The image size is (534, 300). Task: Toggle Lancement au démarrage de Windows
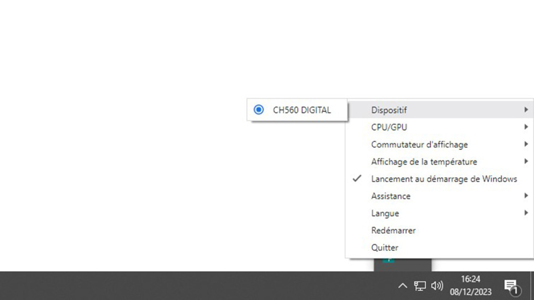click(444, 179)
